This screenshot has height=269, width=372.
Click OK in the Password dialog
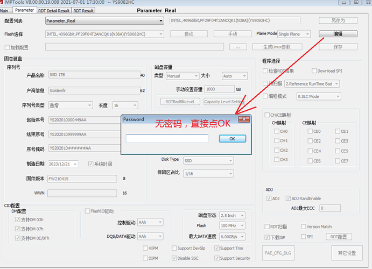232,139
